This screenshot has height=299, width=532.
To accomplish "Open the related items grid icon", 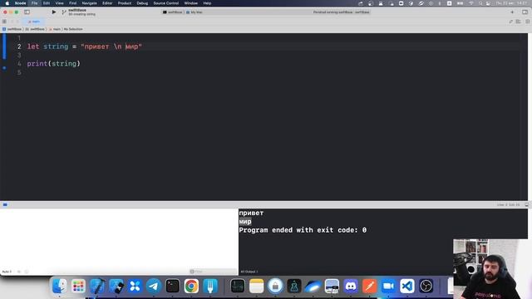I will pyautogui.click(x=4, y=22).
